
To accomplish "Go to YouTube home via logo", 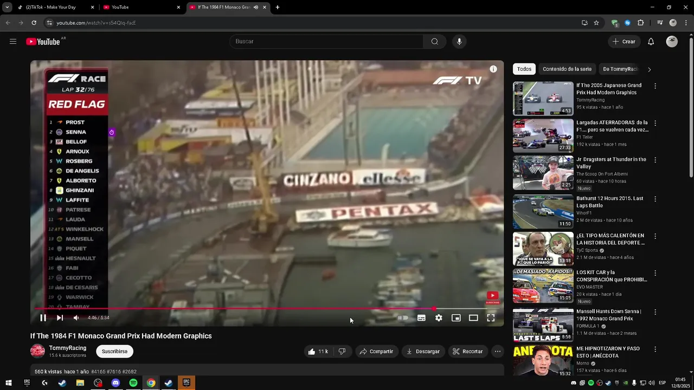I will tap(43, 42).
